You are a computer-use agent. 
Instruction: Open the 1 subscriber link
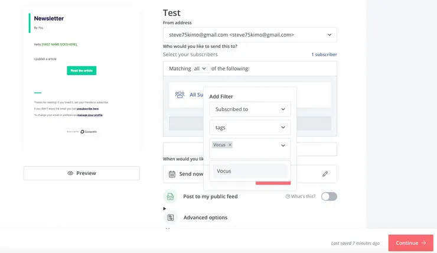(324, 54)
